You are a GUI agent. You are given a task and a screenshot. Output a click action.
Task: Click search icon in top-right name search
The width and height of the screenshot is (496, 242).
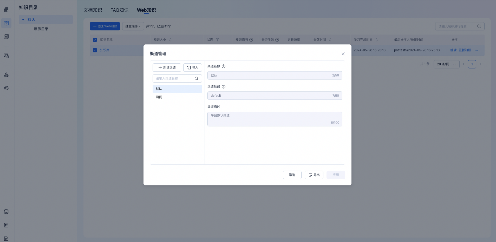click(479, 26)
